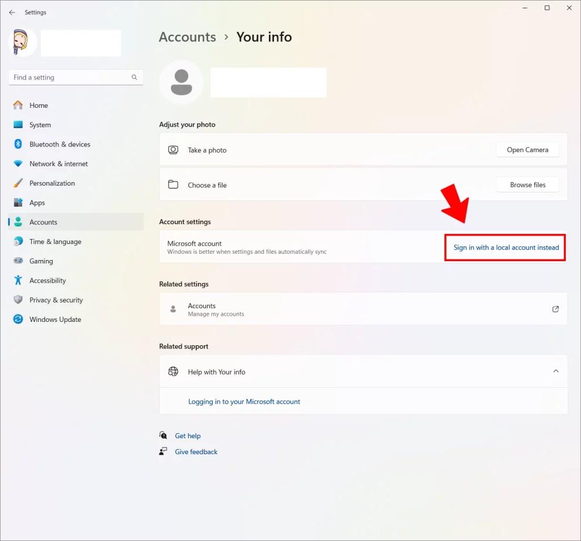The height and width of the screenshot is (541, 581).
Task: Collapse the Help with Your info section
Action: (556, 371)
